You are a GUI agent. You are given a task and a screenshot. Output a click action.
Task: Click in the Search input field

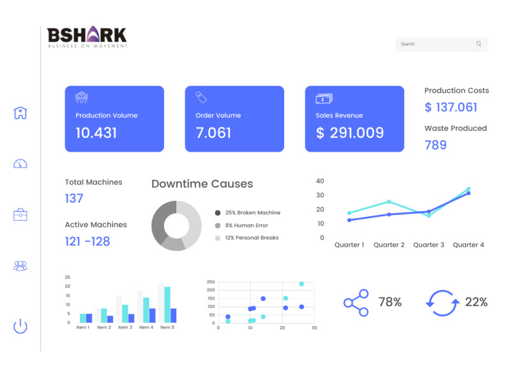click(434, 44)
